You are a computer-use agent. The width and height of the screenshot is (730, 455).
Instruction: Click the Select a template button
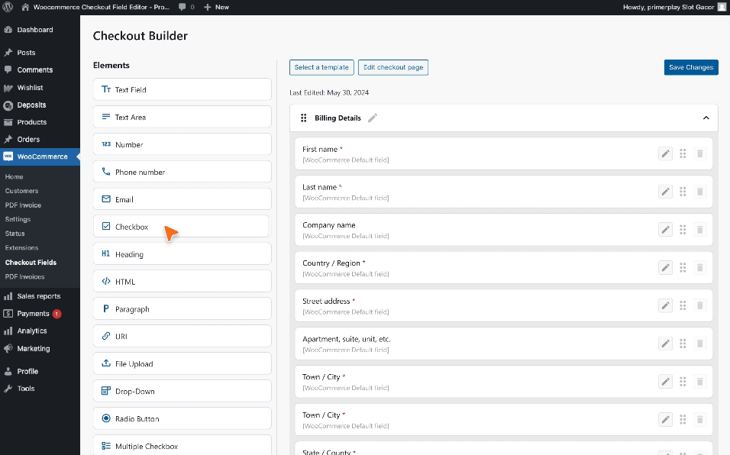click(321, 67)
